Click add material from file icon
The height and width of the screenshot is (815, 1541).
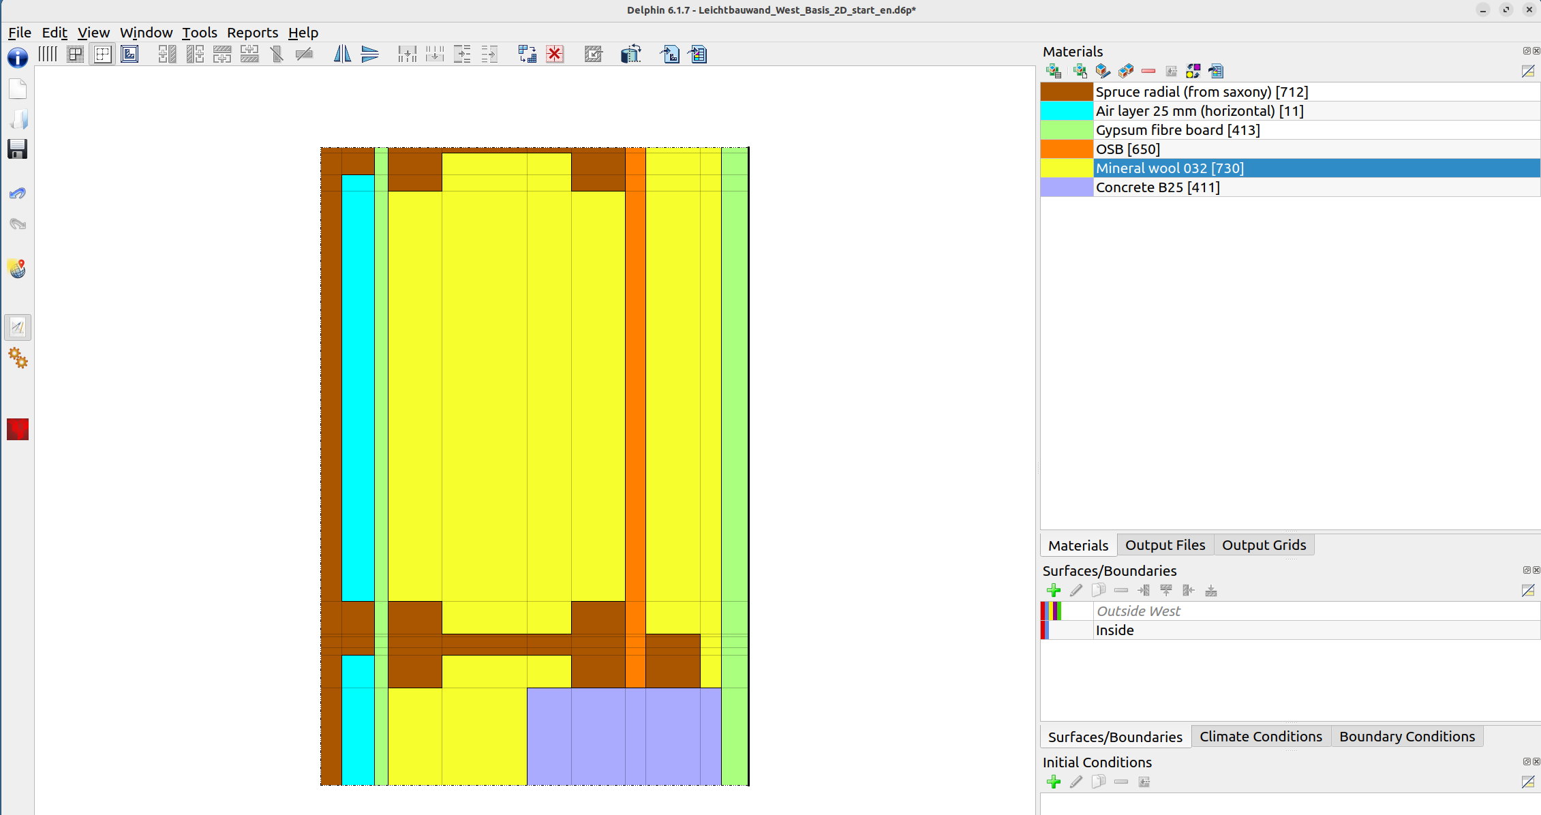(1080, 71)
